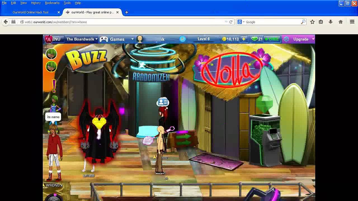
Task: Click the magnifier search icon in Google box
Action: (303, 22)
